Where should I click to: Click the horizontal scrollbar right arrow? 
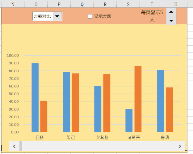click(x=180, y=146)
